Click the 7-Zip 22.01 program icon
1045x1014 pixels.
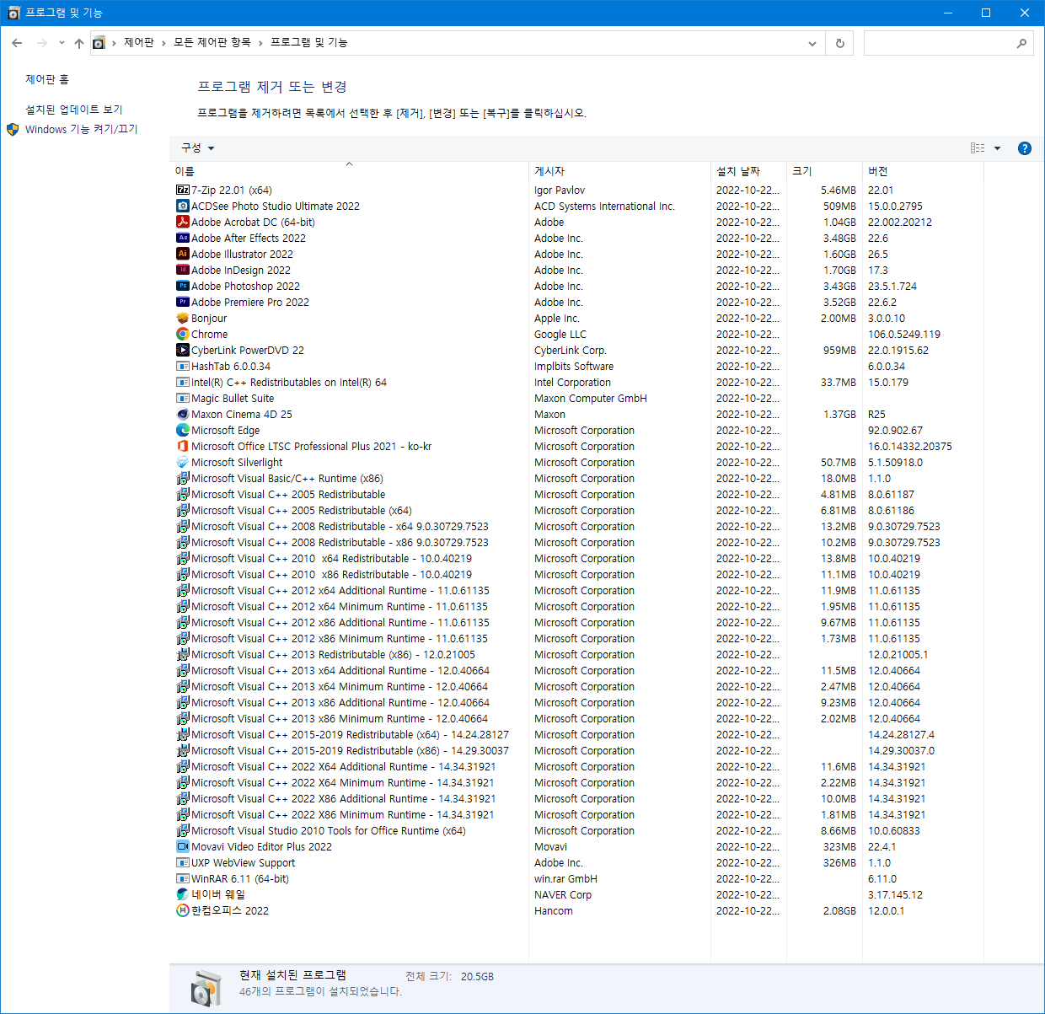click(x=183, y=190)
